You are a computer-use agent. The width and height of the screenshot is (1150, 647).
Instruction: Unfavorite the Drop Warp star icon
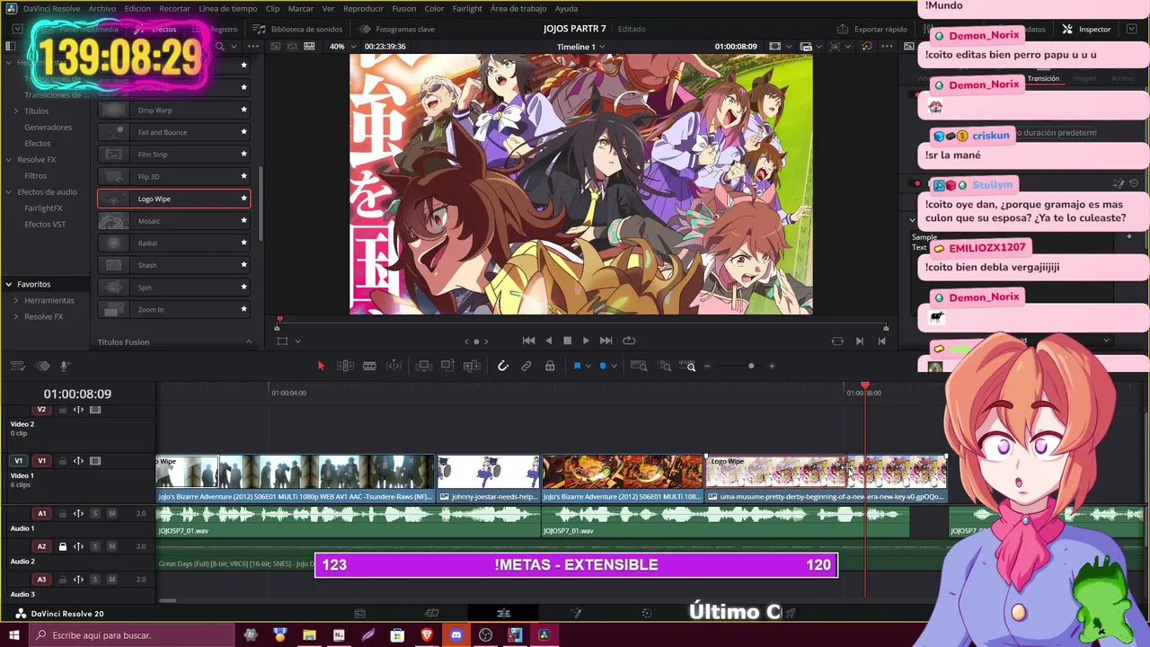243,110
